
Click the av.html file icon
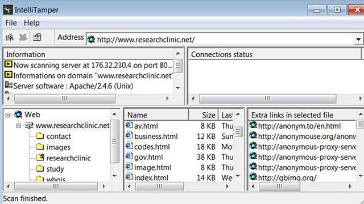coord(129,125)
